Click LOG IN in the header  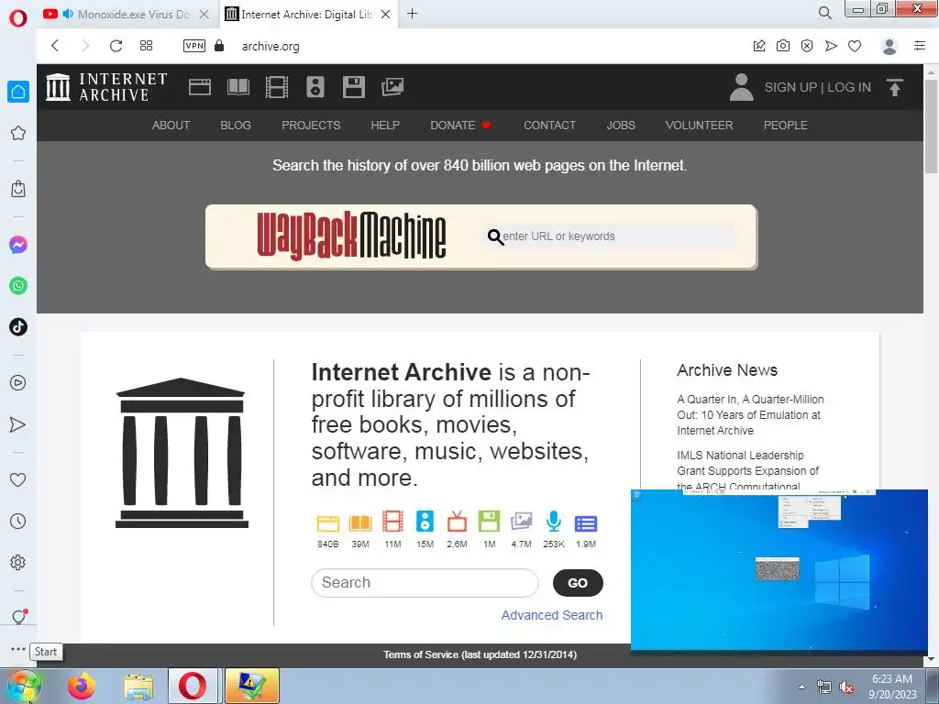pos(849,87)
